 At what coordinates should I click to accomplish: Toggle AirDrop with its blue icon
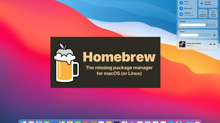pyautogui.click(x=181, y=14)
